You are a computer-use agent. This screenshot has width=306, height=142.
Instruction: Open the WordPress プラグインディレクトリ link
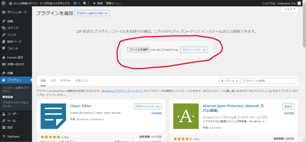122,91
